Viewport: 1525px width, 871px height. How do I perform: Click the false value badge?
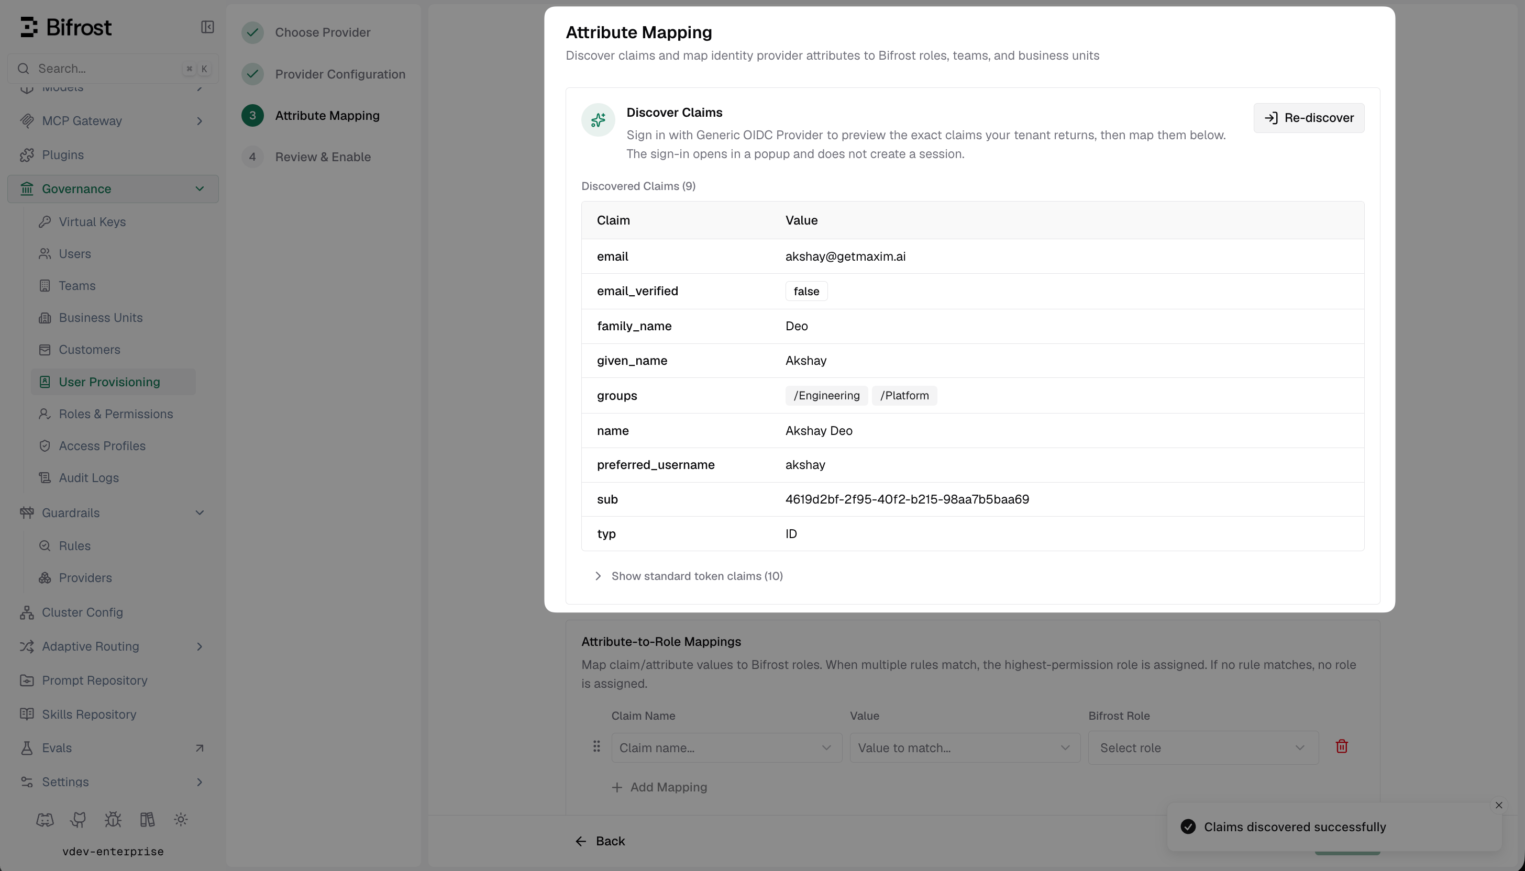806,292
